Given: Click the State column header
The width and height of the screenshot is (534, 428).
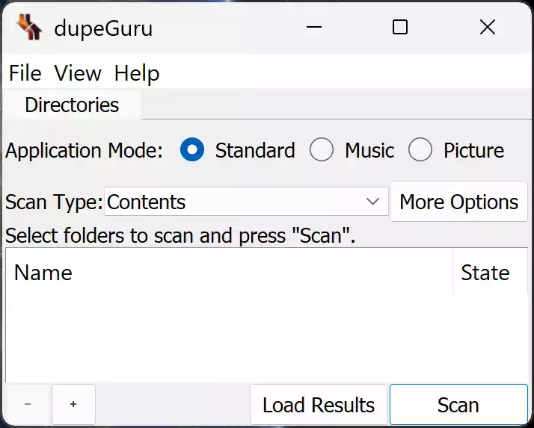Looking at the screenshot, I should [485, 273].
